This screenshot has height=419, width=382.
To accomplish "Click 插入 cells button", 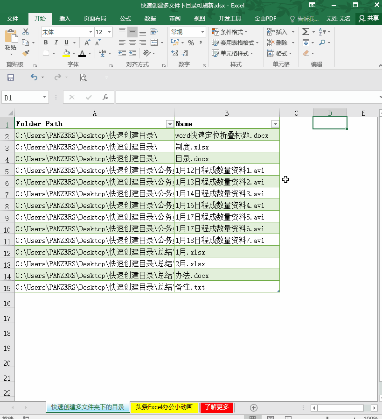I will (278, 32).
